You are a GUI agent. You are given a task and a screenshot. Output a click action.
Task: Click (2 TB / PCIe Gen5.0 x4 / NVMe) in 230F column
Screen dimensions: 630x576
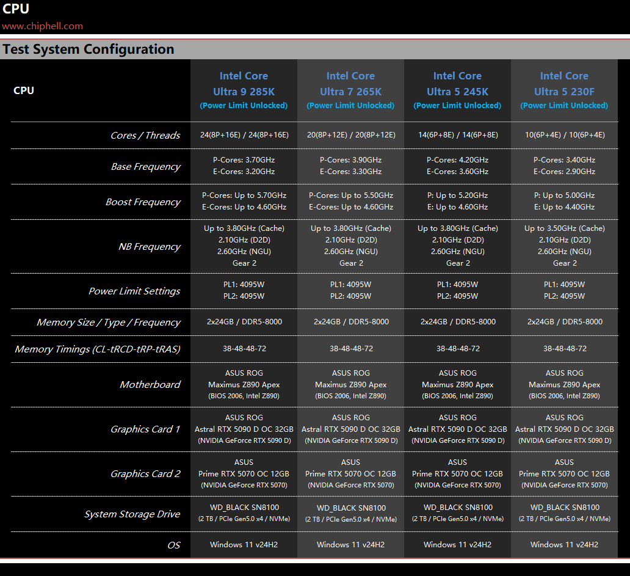click(x=565, y=519)
